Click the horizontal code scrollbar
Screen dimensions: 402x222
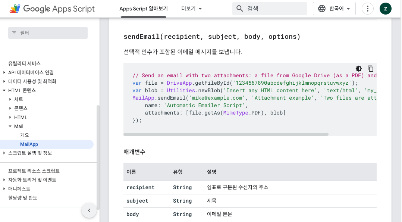[x=226, y=134]
